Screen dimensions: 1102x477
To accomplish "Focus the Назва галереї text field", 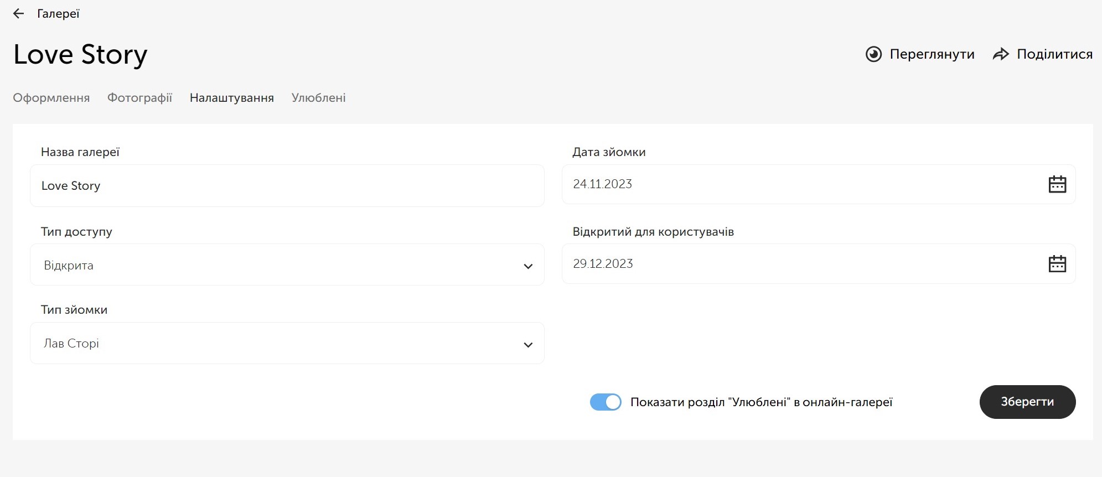I will point(287,186).
